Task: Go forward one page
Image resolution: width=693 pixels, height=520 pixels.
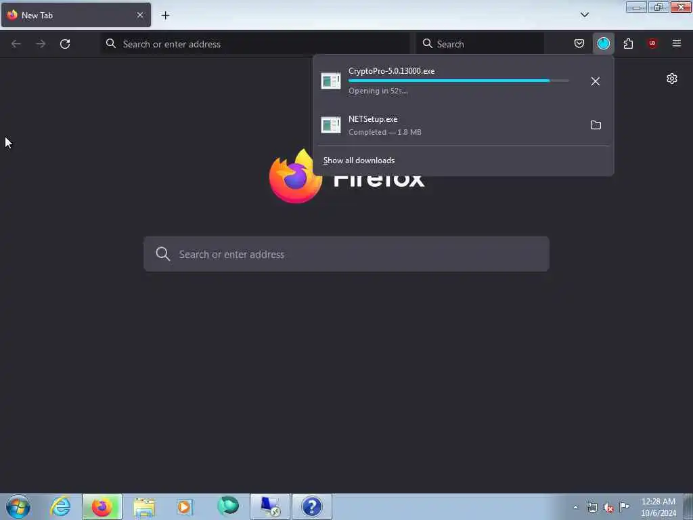Action: tap(41, 44)
